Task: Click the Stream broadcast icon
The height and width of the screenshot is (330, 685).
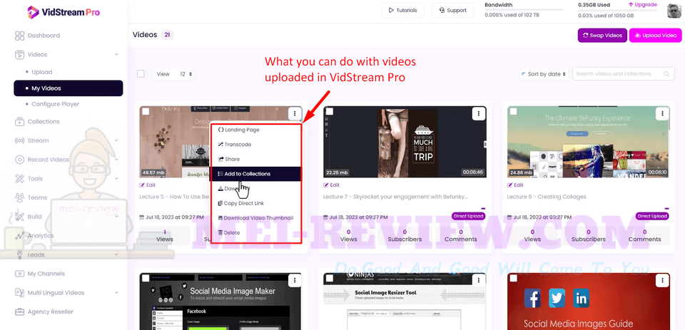Action: [x=20, y=140]
